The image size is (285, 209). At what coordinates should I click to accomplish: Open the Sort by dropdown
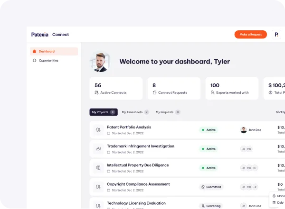[x=280, y=112]
